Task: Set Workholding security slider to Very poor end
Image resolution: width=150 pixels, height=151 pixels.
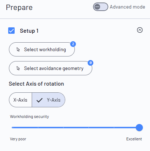Action: 12,128
